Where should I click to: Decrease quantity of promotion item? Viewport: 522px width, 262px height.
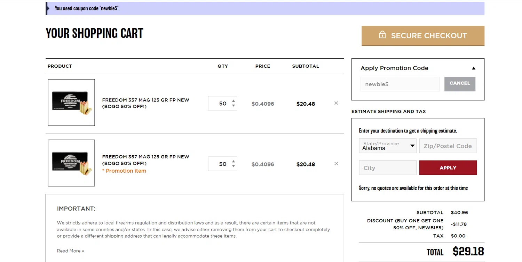[x=234, y=166]
